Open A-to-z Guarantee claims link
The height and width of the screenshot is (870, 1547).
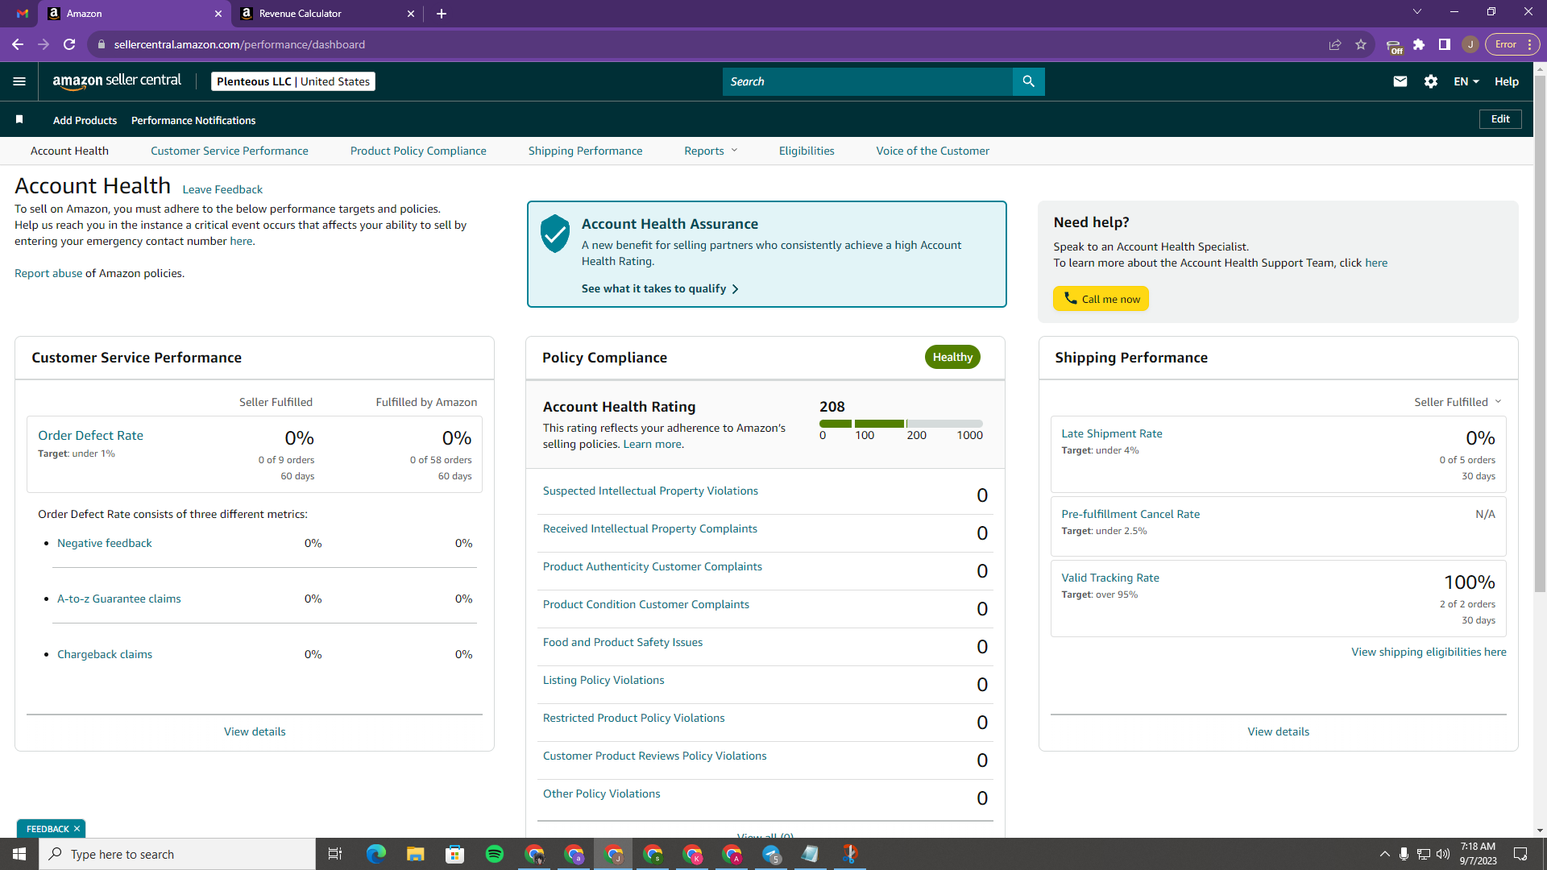pyautogui.click(x=119, y=599)
